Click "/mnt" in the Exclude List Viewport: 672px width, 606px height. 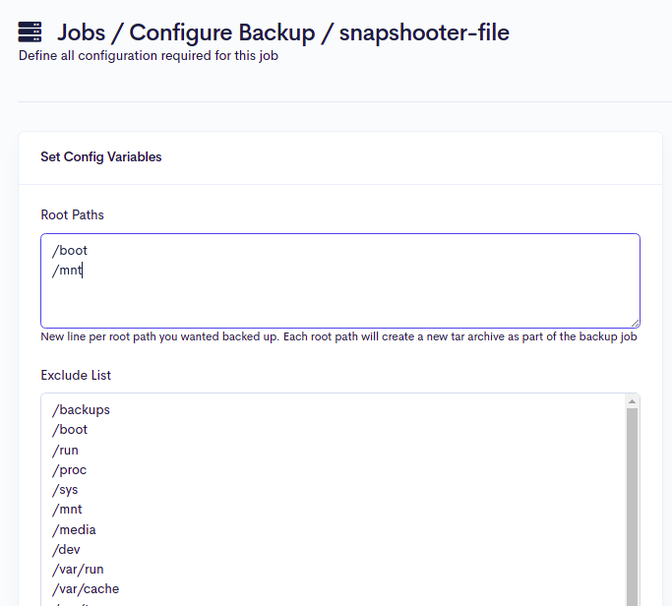(x=67, y=510)
